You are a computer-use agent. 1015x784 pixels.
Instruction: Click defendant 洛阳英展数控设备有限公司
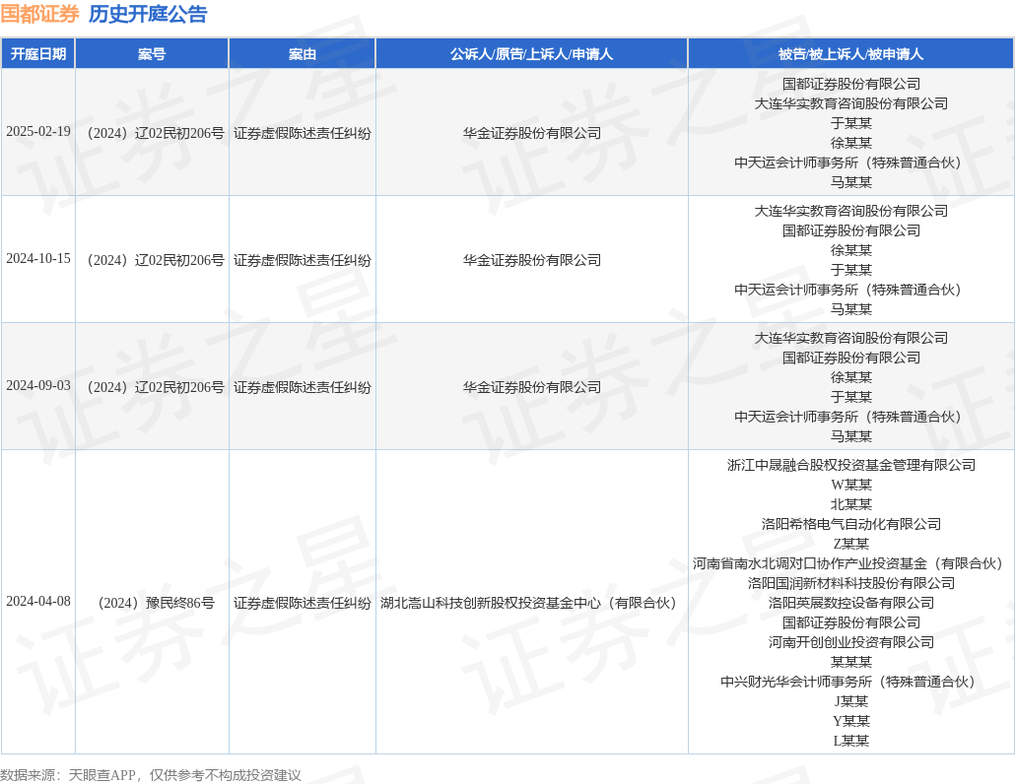point(851,603)
